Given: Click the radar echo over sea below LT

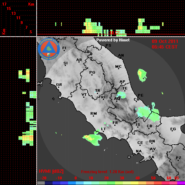Looking at the screenshot, I should point(92,139).
